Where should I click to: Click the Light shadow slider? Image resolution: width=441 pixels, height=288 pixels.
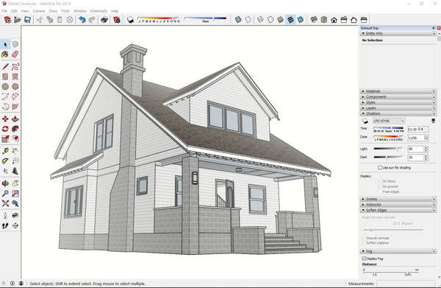[388, 149]
